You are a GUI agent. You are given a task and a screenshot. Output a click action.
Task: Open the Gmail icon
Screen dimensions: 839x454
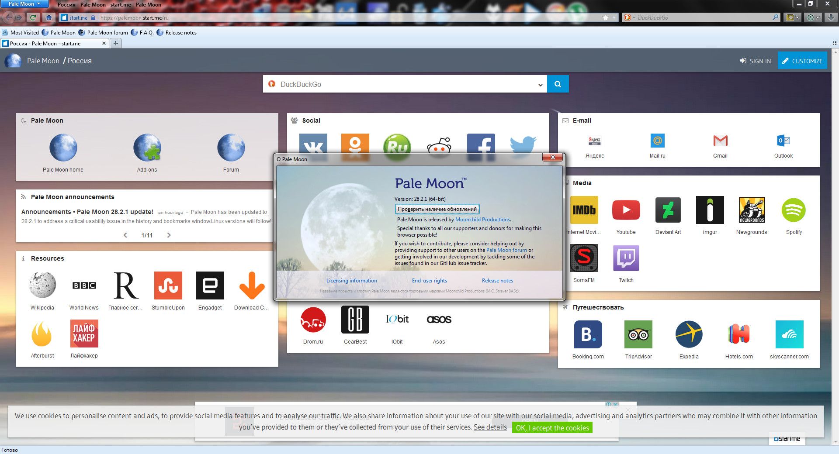pyautogui.click(x=720, y=141)
